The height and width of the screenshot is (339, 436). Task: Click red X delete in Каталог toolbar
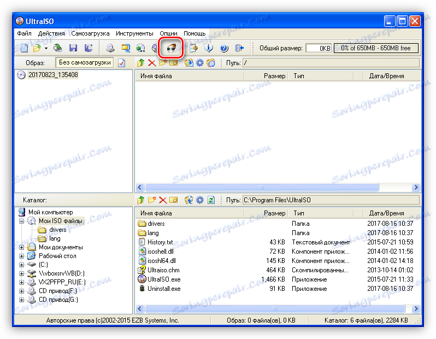click(x=163, y=200)
